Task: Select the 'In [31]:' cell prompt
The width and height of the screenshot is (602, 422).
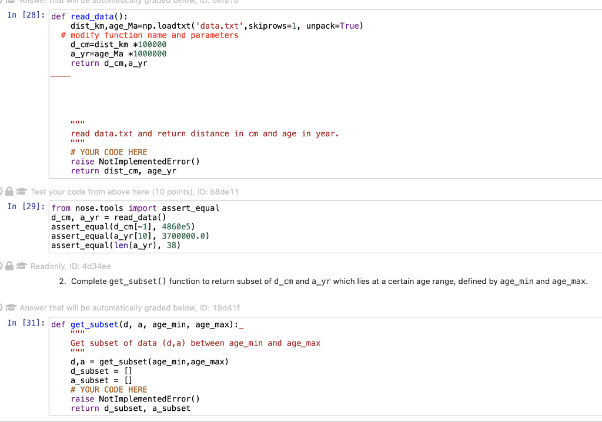Action: tap(24, 324)
